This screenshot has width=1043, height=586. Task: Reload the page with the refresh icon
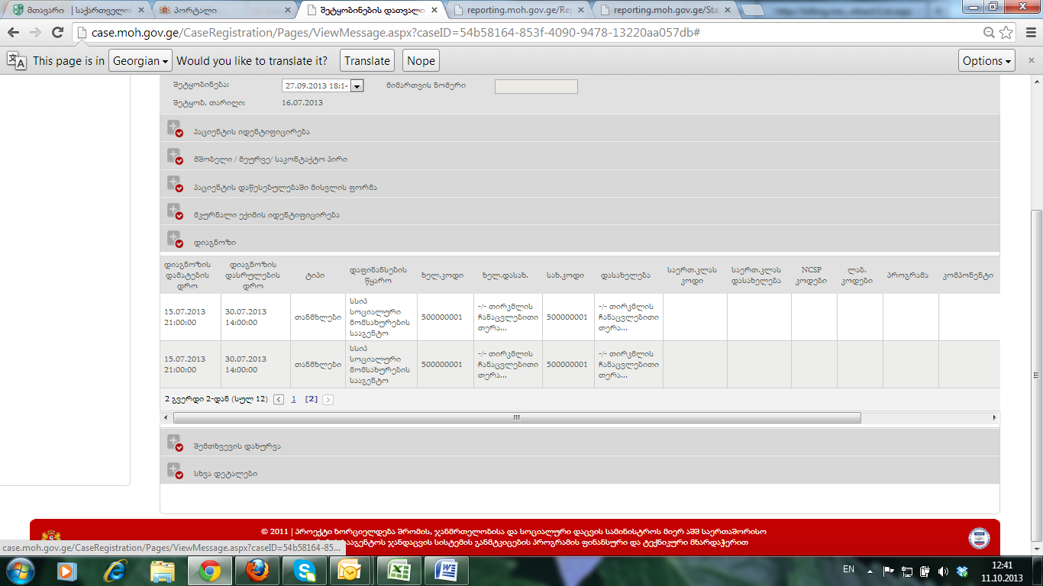click(57, 33)
